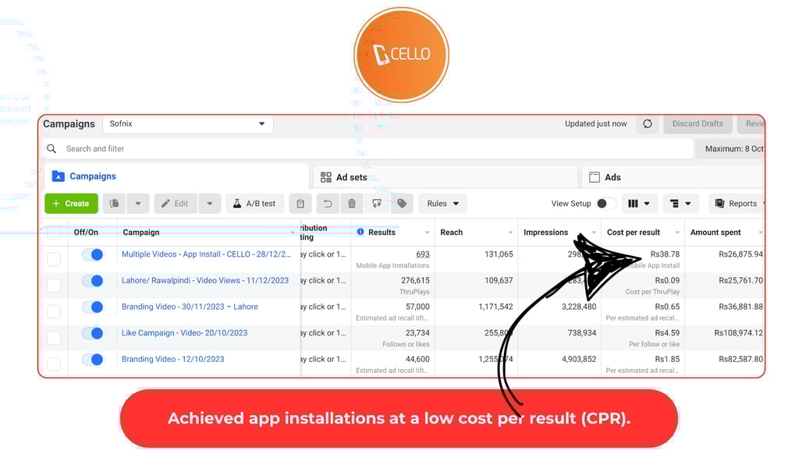
Task: Click the Campaign column header
Action: coord(141,232)
